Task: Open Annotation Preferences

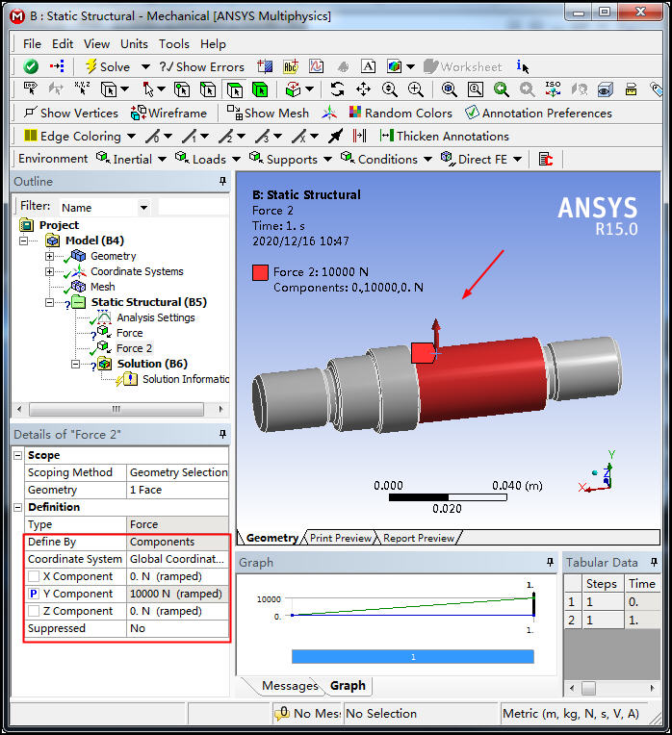Action: click(x=538, y=113)
